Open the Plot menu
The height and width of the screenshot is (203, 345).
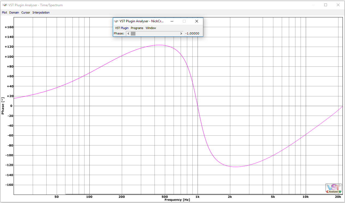(x=4, y=12)
